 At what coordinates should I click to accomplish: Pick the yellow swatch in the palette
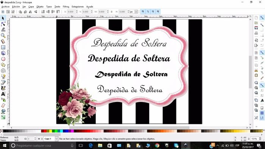pyautogui.click(x=50, y=131)
